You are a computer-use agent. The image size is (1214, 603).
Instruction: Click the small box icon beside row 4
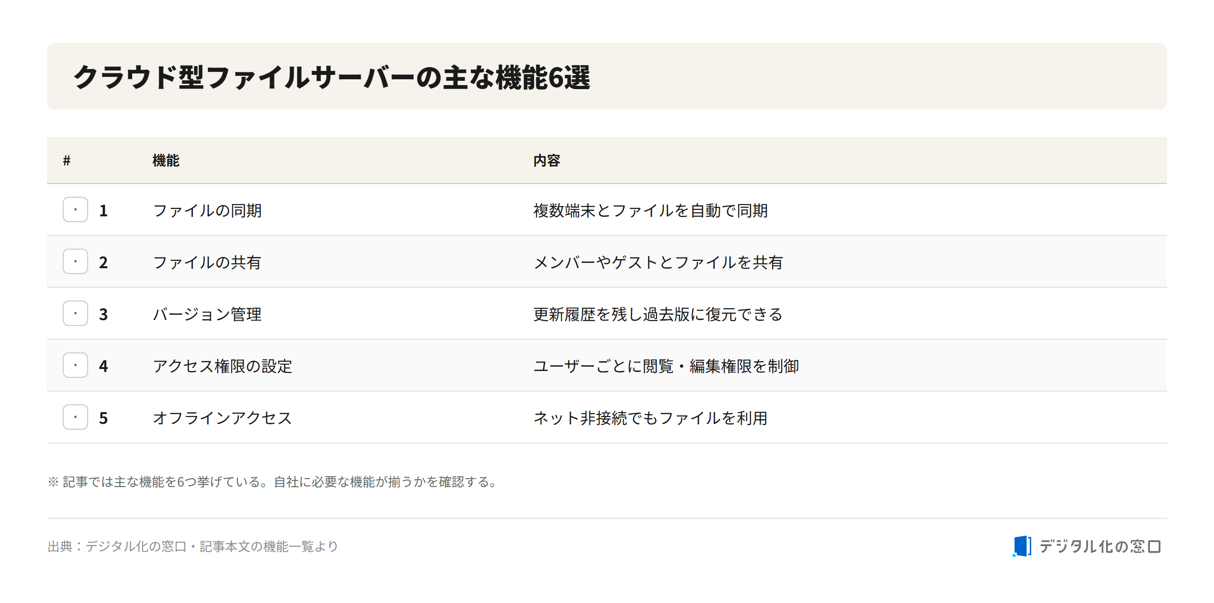75,365
